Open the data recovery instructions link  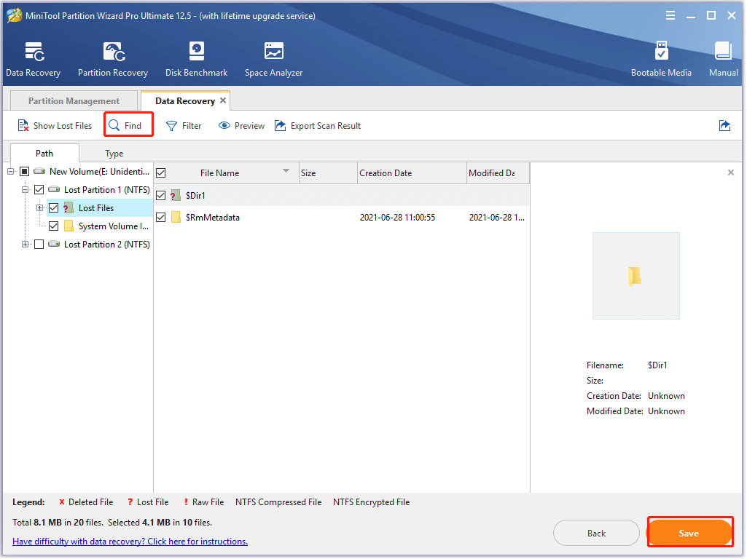(130, 542)
